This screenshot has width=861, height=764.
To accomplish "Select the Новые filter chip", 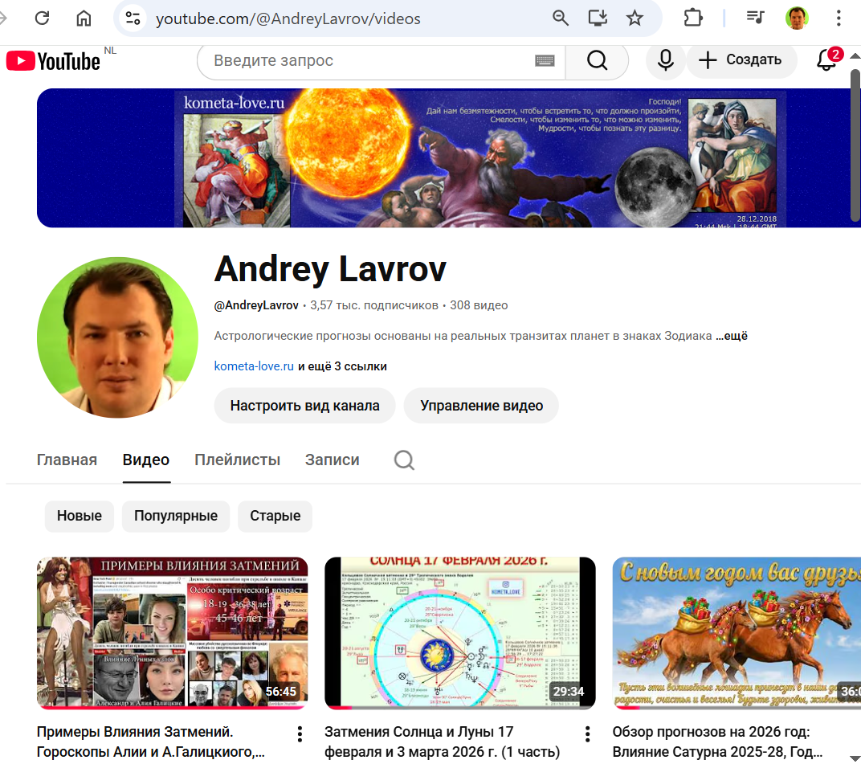I will click(80, 516).
